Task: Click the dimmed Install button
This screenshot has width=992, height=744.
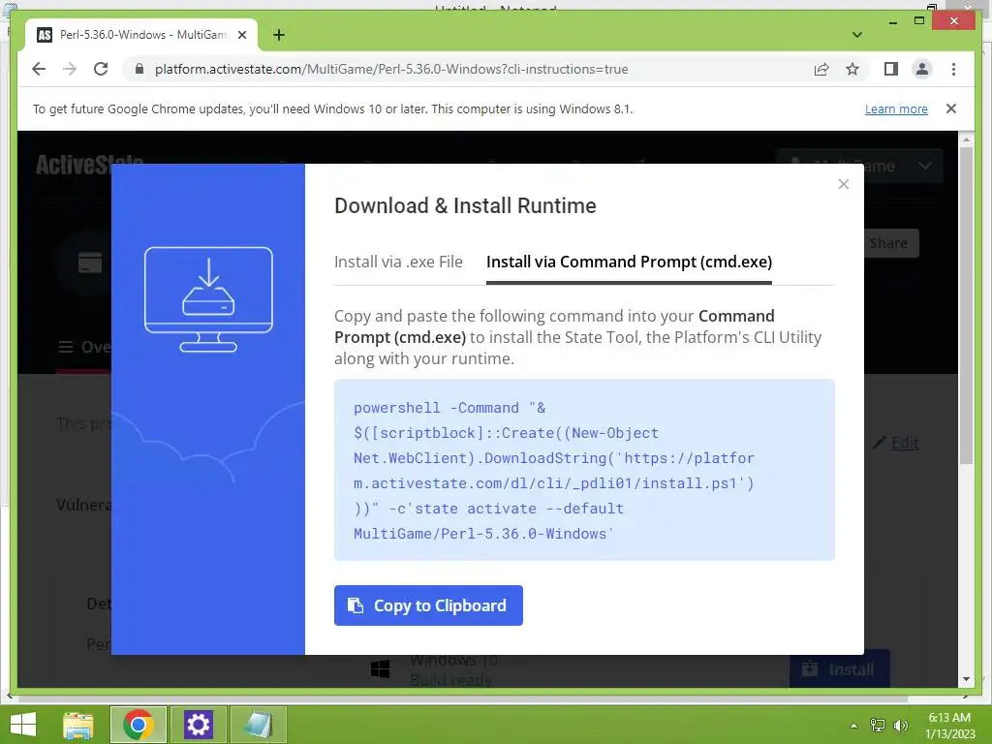Action: click(839, 668)
